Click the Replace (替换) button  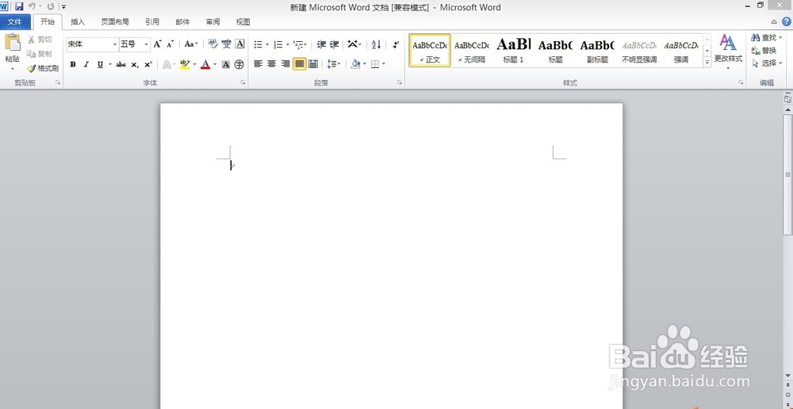coord(764,51)
